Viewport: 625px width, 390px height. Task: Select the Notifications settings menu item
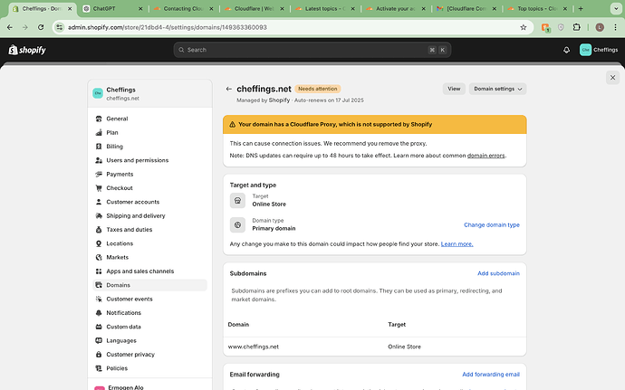123,312
